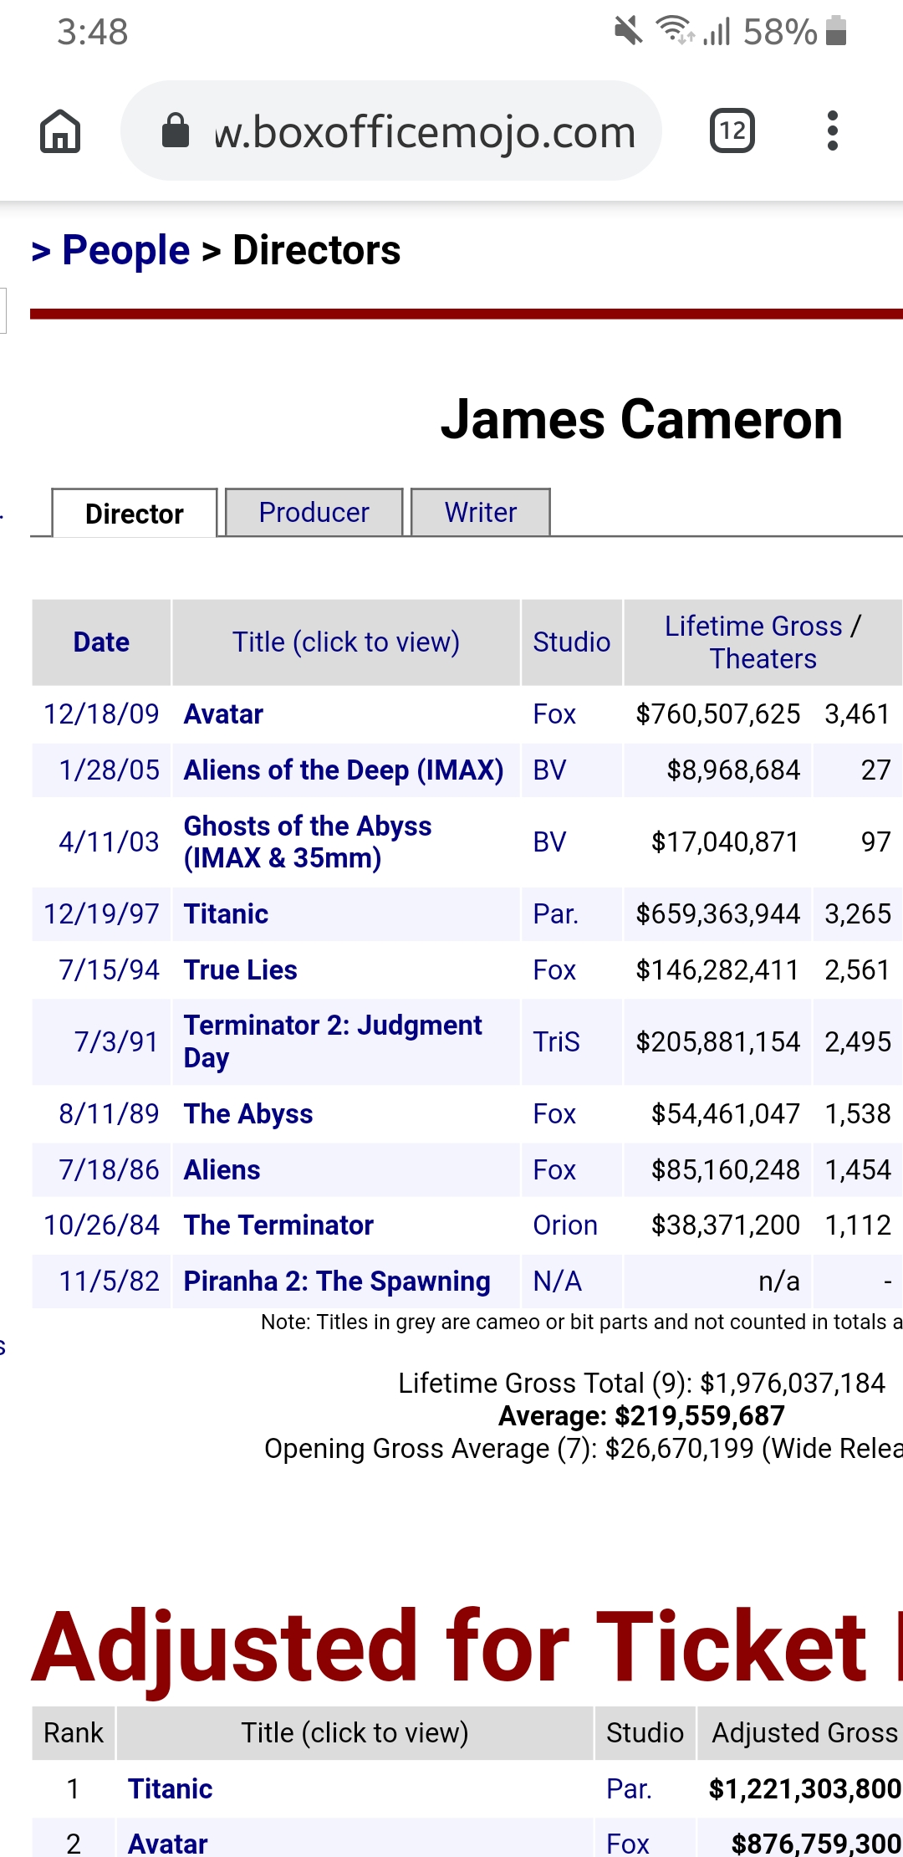Screen dimensions: 903x1857
Task: Sort by Lifetime Gross header link
Action: [x=753, y=626]
